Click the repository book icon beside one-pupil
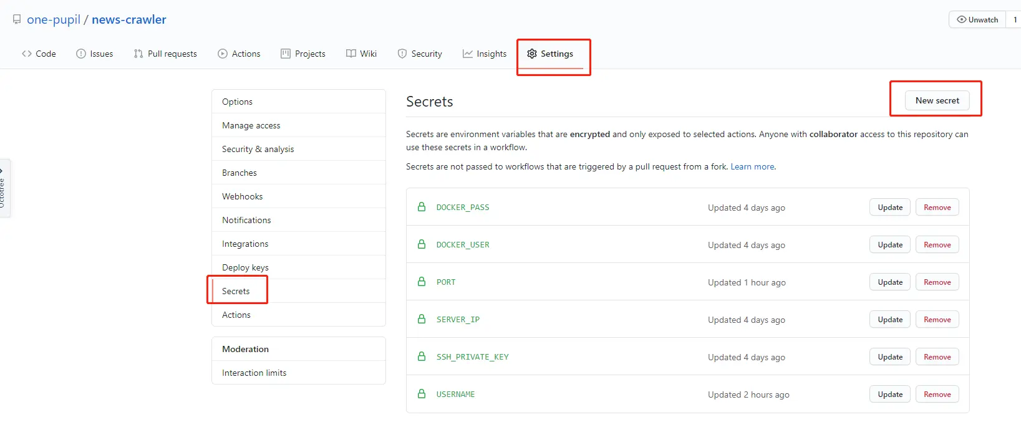Screen dimensions: 1021x435 17,19
